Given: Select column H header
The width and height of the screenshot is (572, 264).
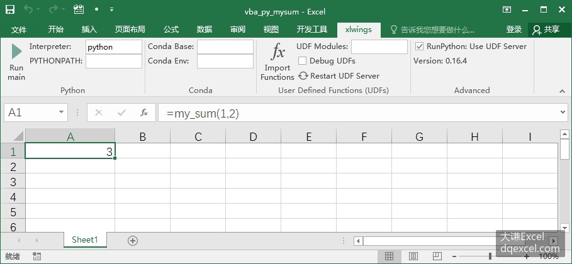Looking at the screenshot, I should tap(474, 136).
